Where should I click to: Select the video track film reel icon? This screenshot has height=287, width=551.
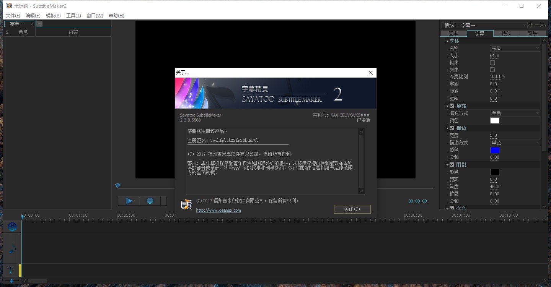[x=12, y=227]
